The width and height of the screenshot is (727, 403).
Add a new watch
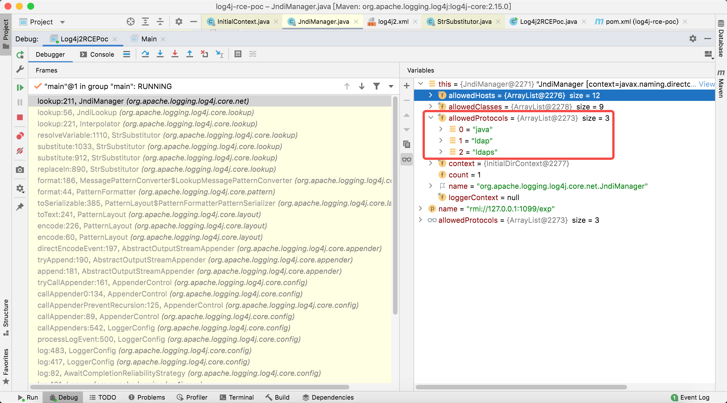[x=407, y=86]
